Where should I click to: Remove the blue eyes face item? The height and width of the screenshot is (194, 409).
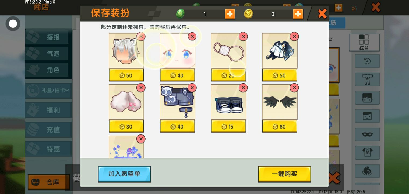click(x=192, y=36)
